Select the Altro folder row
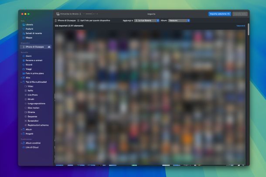Screen dimensions: 266x177 coord(36,78)
